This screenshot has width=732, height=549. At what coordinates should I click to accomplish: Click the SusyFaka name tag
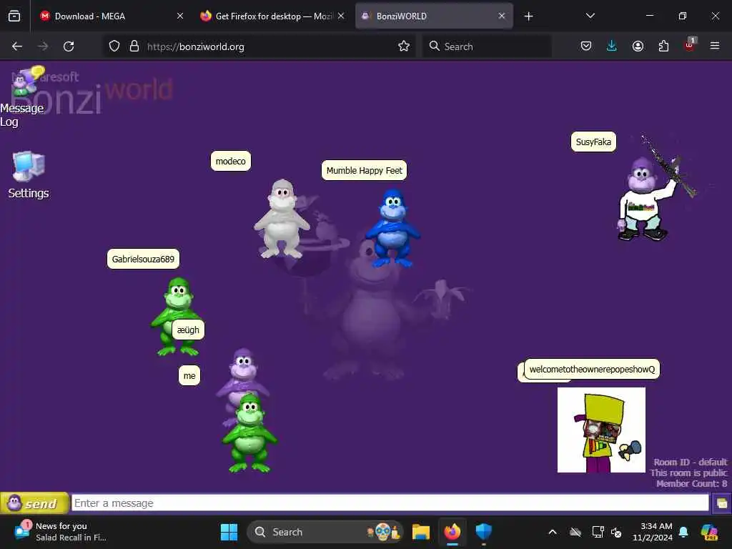[593, 142]
